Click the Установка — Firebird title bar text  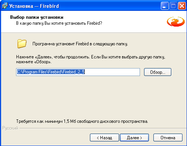point(34,6)
